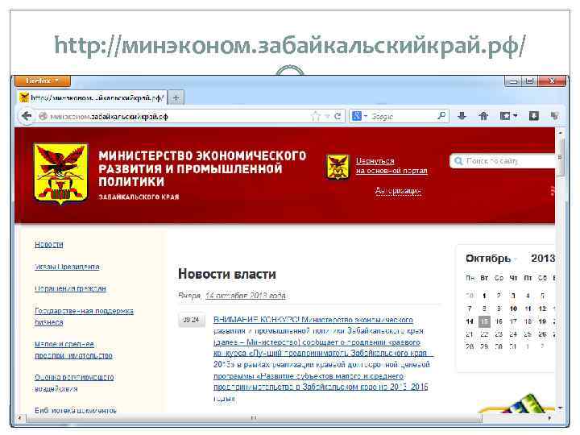
Task: Close the Firefox window
Action: 552,81
